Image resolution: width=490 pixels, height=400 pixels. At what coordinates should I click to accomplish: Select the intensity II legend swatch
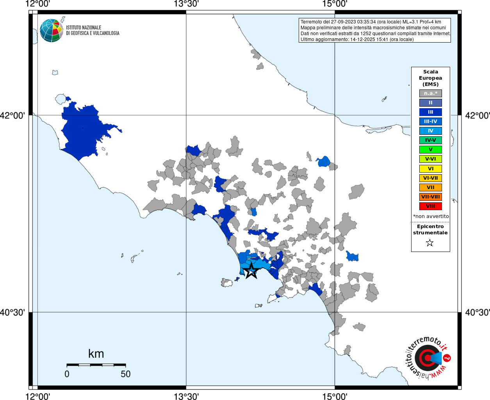point(431,103)
